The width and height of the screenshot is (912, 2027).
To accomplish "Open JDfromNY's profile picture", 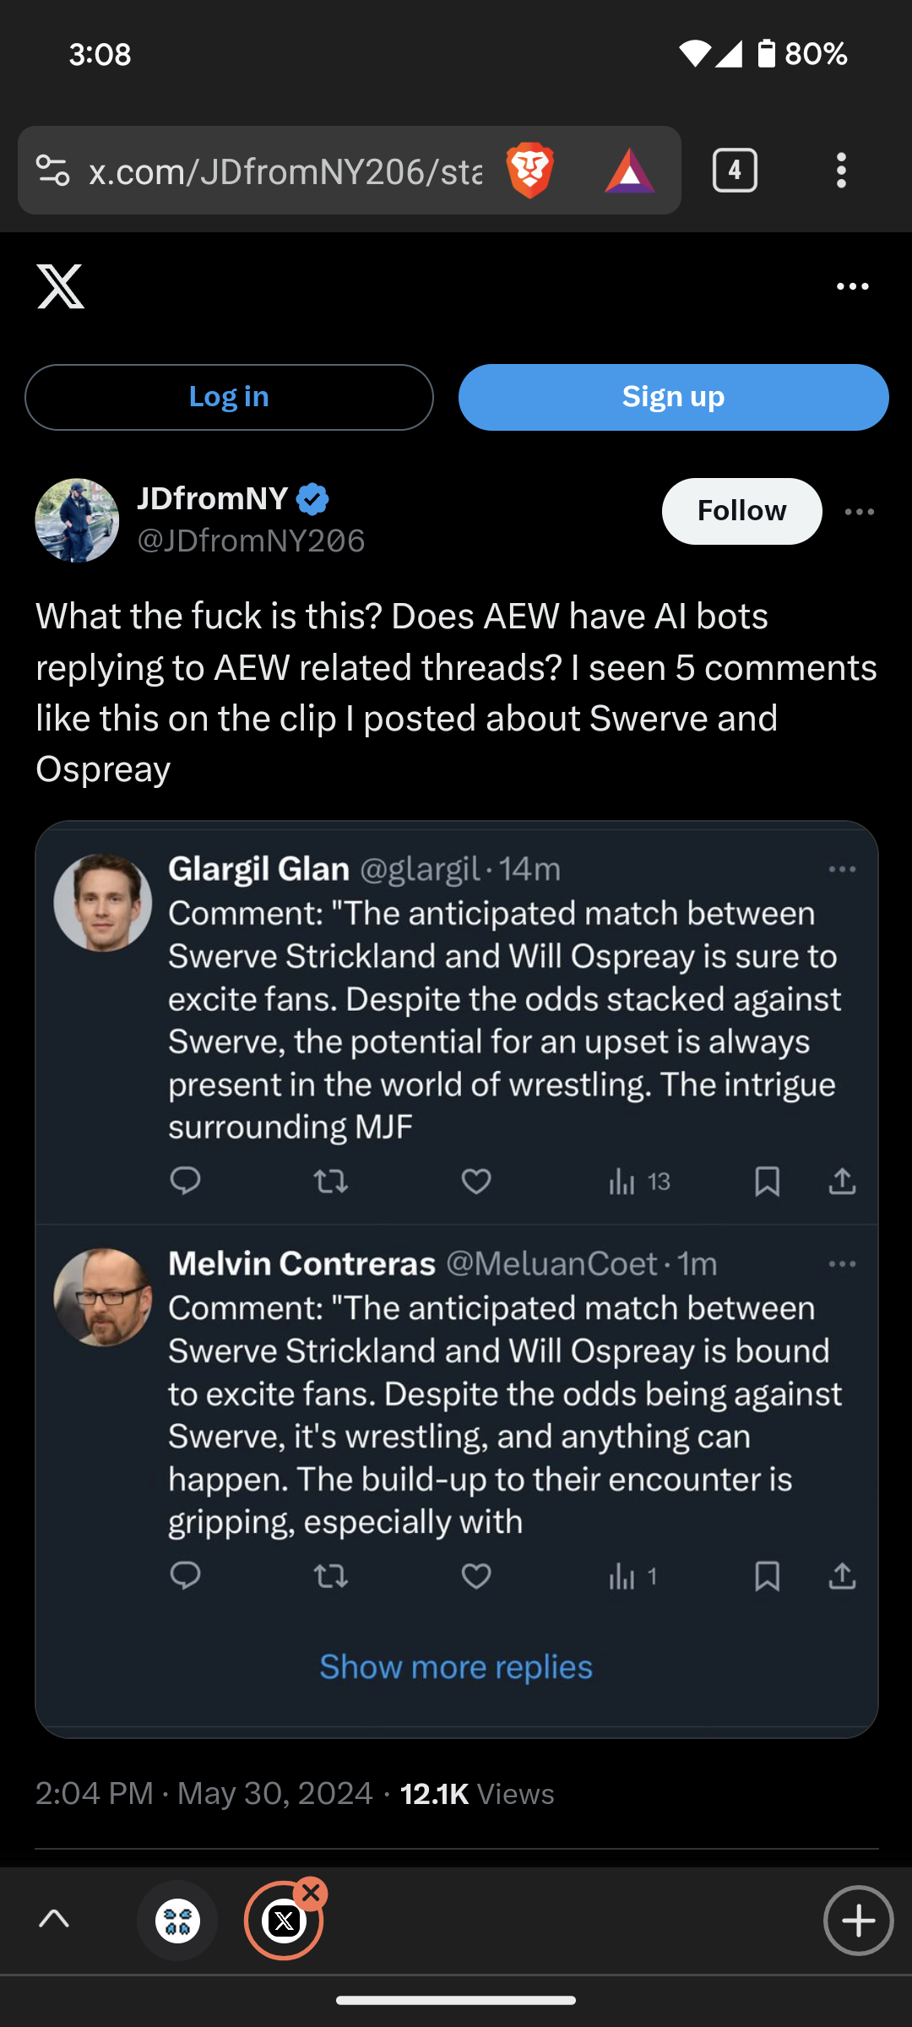I will 77,520.
